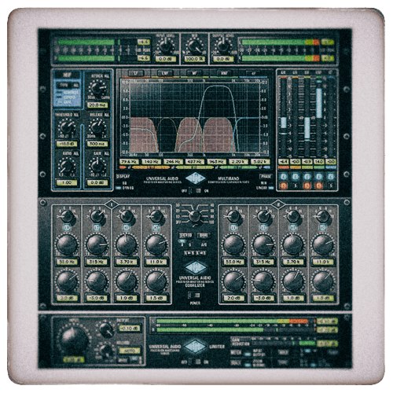Click the 487 Hz crossover field
The height and width of the screenshot is (393, 393).
(x=195, y=162)
